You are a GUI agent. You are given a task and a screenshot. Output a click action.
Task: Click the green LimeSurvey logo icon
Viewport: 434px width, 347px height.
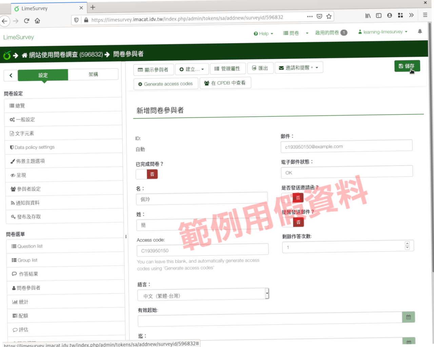pos(7,55)
